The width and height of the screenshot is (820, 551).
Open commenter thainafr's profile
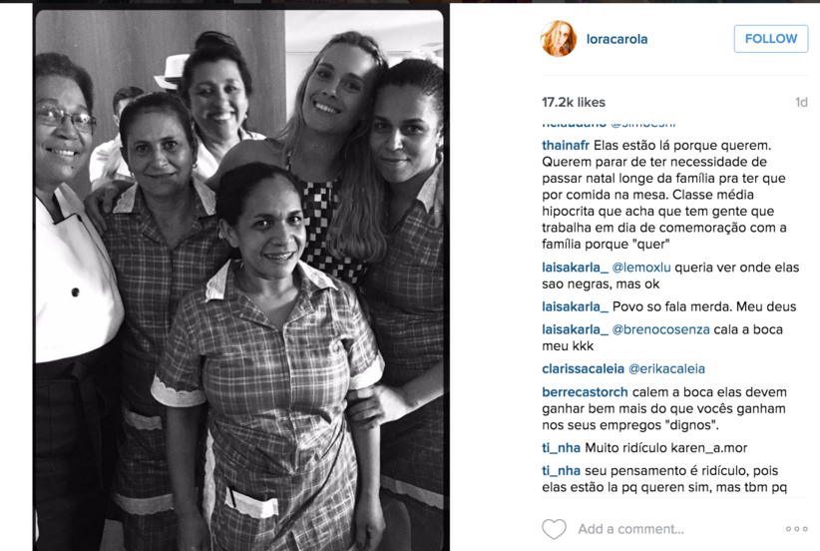pos(566,145)
